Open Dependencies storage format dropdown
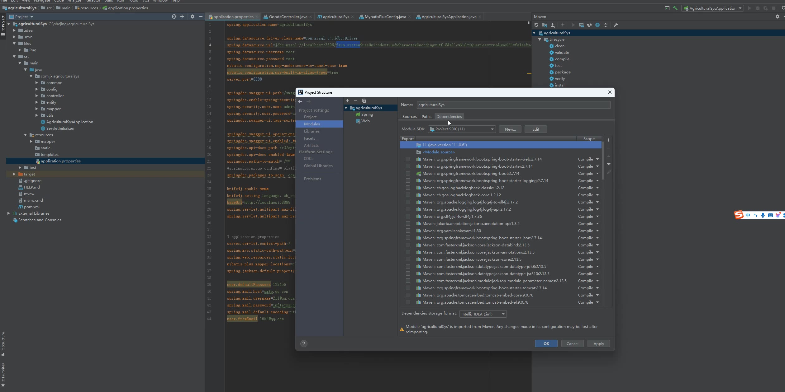This screenshot has height=392, width=785. 483,314
